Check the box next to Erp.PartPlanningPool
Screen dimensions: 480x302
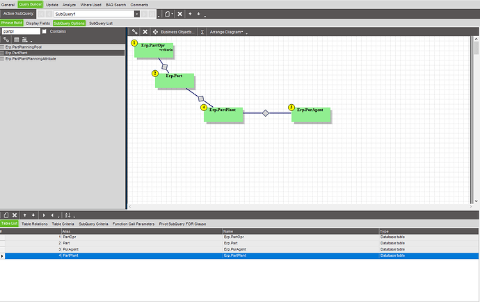click(x=3, y=47)
